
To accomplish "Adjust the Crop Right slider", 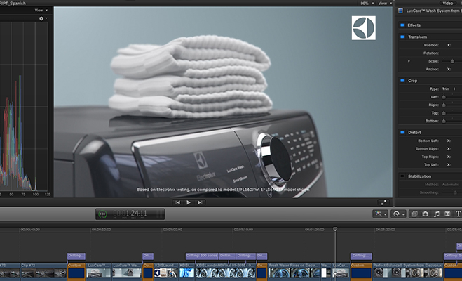I will tap(444, 105).
